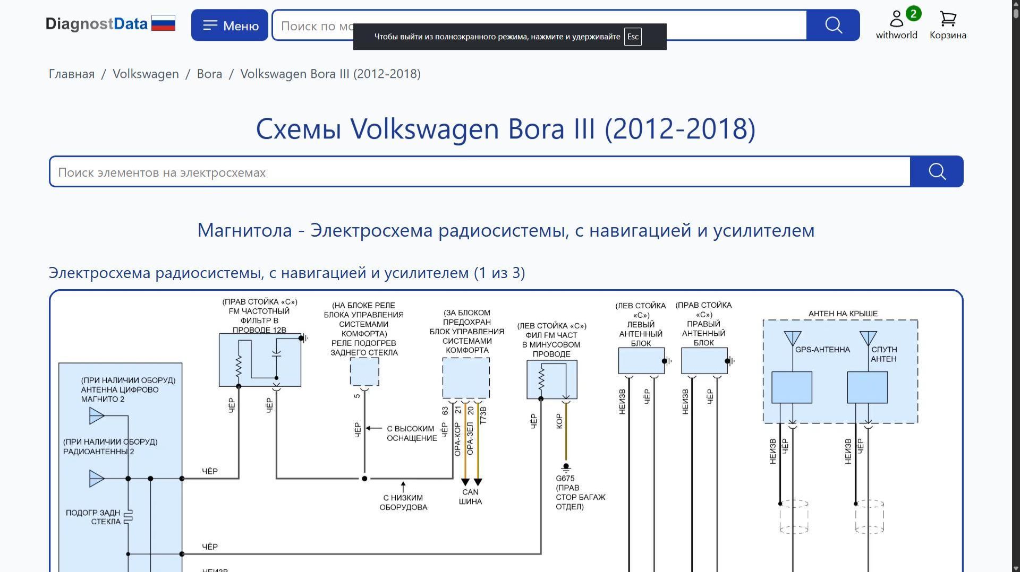Open the Меню navigation dropdown
1020x572 pixels.
[229, 24]
